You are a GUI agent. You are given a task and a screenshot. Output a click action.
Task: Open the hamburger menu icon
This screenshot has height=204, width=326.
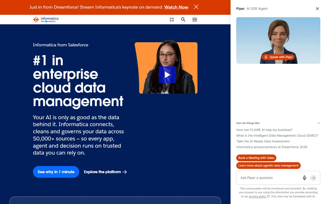pos(195,20)
